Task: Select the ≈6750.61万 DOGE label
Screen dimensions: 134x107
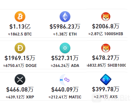Action: click(x=20, y=66)
